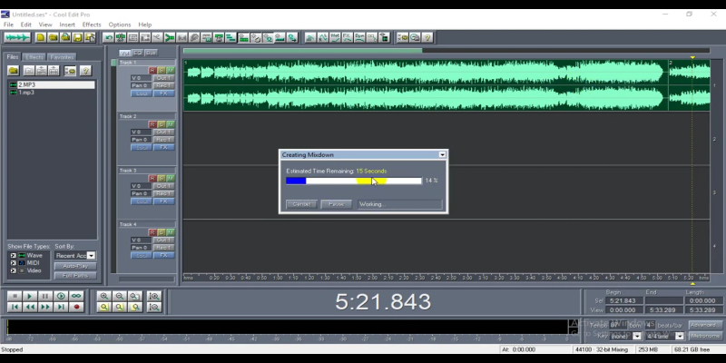Click Cancel in Creating Mixdown dialog
The height and width of the screenshot is (363, 726).
click(x=301, y=204)
